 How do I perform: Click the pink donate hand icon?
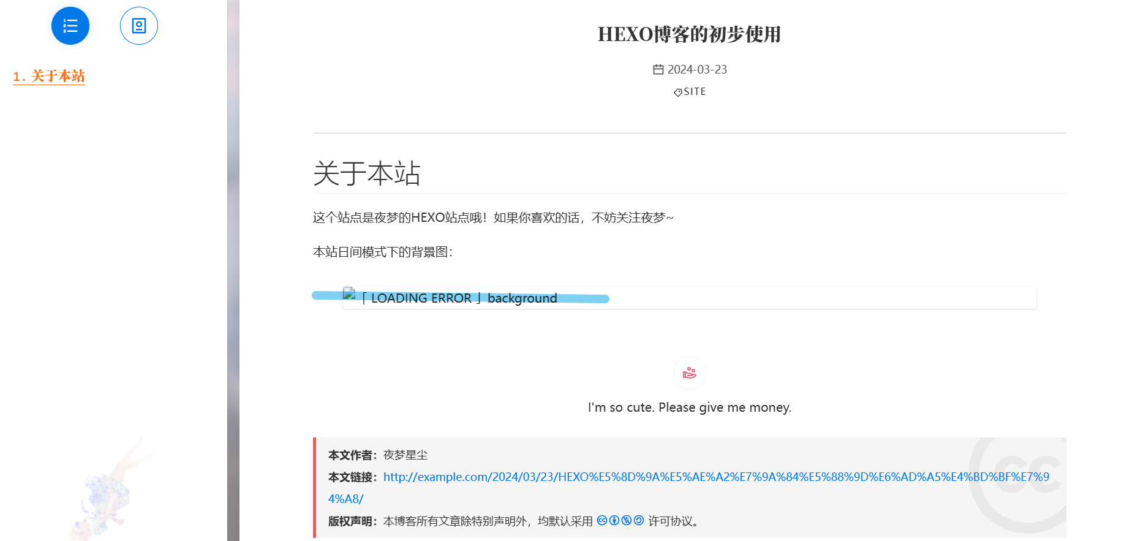point(689,373)
